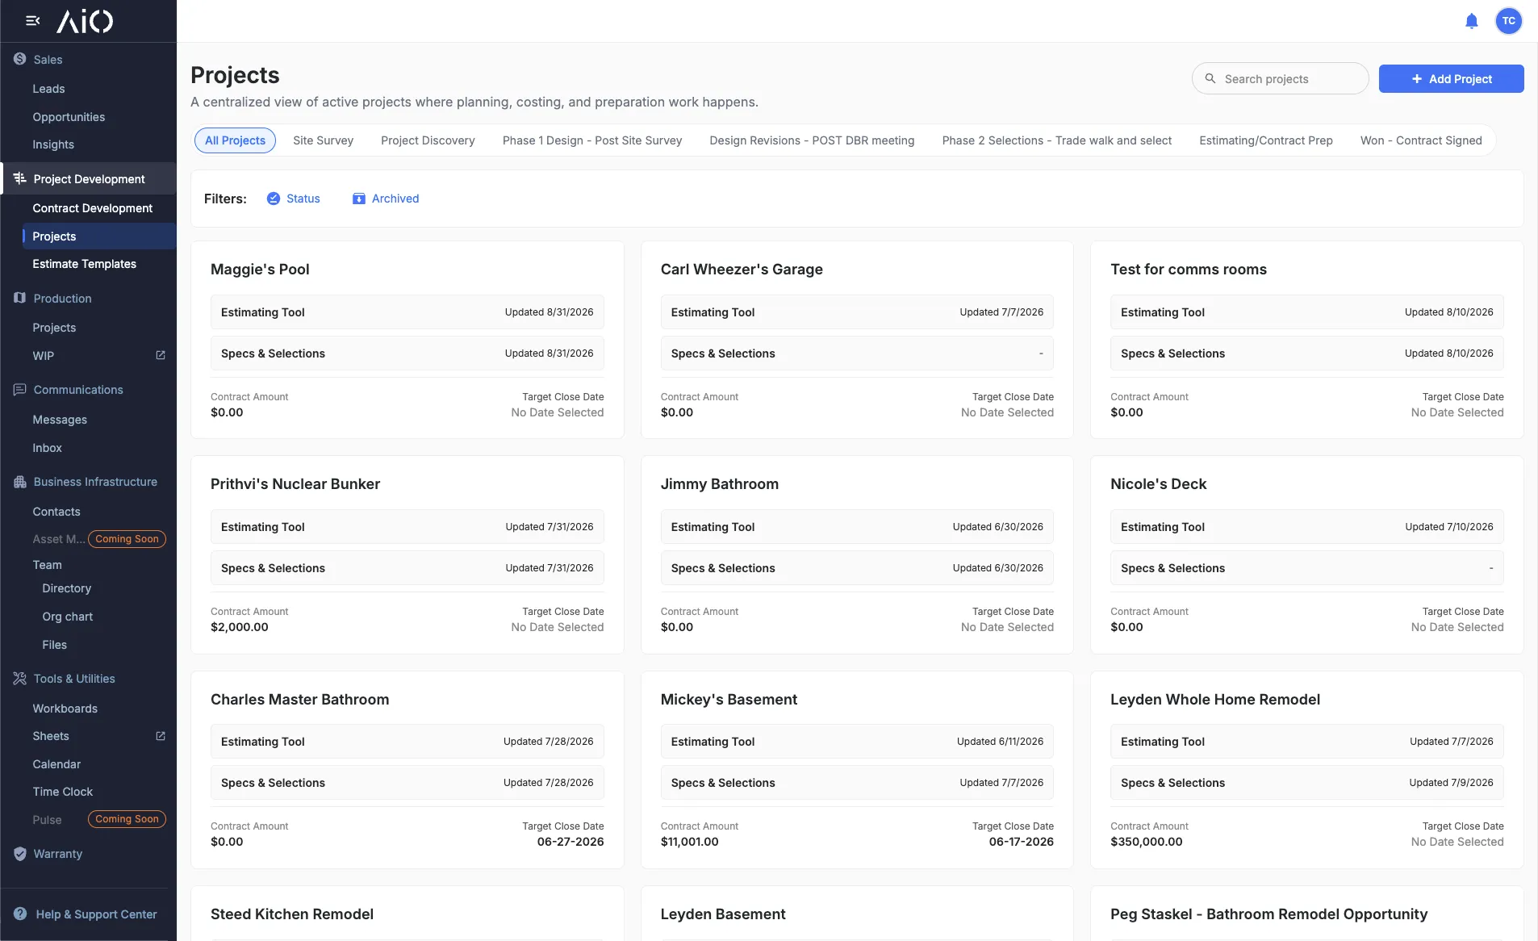This screenshot has width=1538, height=941.
Task: Click the search magnifier icon
Action: point(1210,78)
